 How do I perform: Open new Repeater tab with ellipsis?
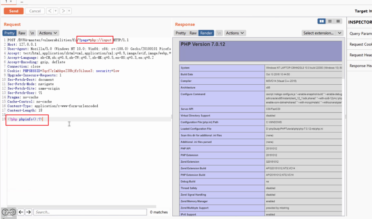pos(22,2)
